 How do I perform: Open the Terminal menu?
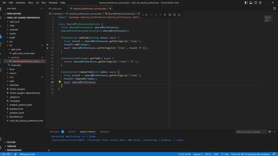click(x=53, y=3)
